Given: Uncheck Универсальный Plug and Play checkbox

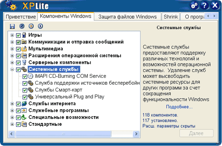Looking at the screenshot, I should click(x=25, y=97).
